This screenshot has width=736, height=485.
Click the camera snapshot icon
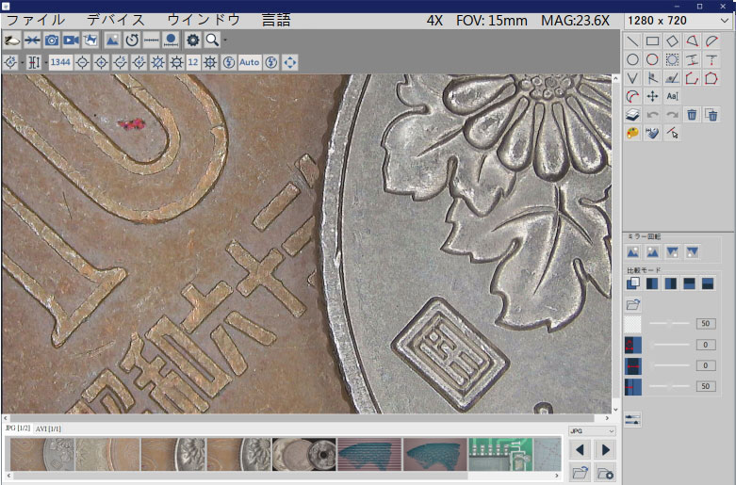coord(52,40)
